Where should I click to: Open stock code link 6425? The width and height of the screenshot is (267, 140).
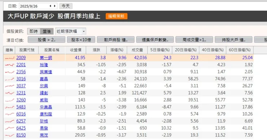tap(21, 128)
